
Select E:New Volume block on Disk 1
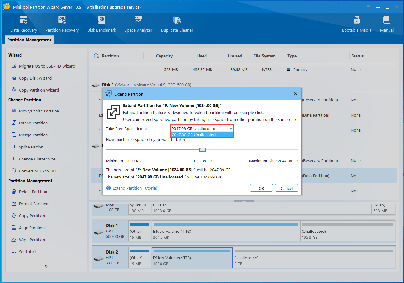pos(226,231)
